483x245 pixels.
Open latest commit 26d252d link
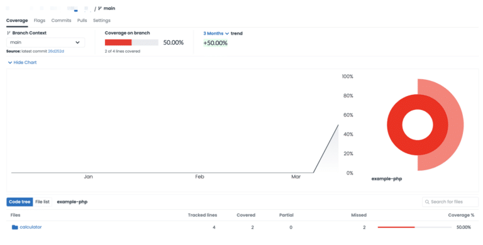pyautogui.click(x=56, y=52)
